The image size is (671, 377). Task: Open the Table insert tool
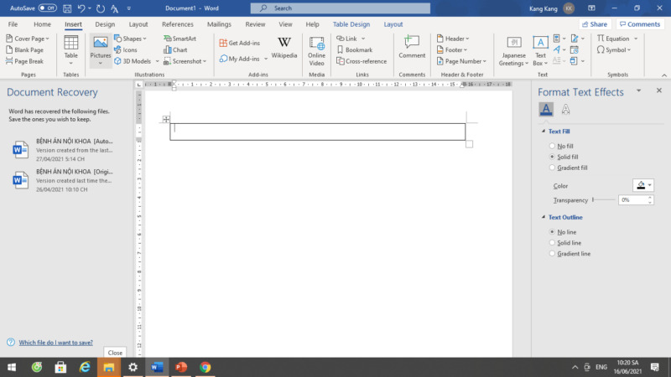click(71, 50)
